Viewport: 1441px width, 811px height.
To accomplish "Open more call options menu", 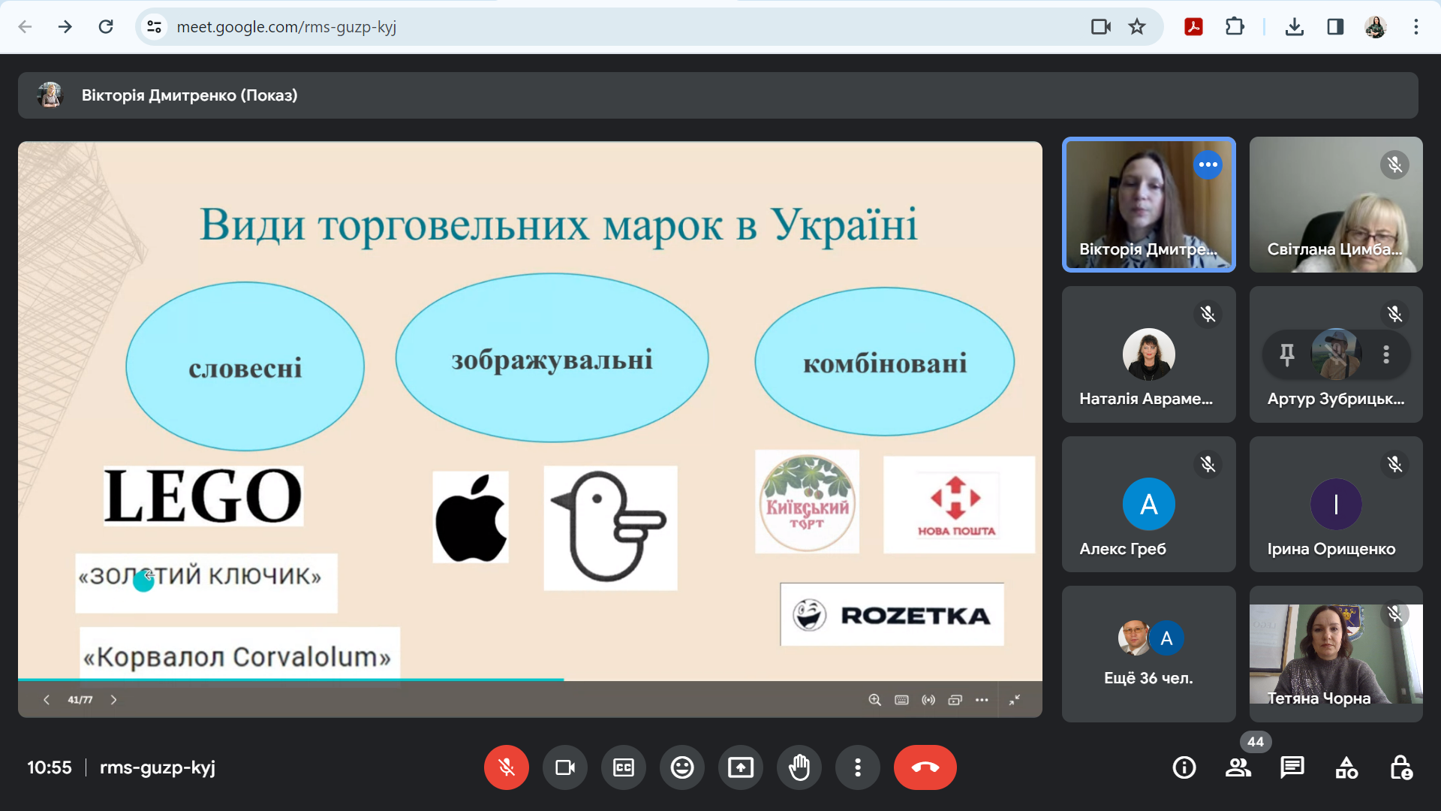I will click(858, 767).
